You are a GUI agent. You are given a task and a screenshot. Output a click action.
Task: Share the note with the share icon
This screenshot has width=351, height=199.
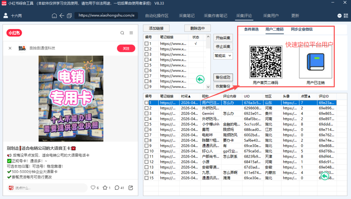coord(131,188)
